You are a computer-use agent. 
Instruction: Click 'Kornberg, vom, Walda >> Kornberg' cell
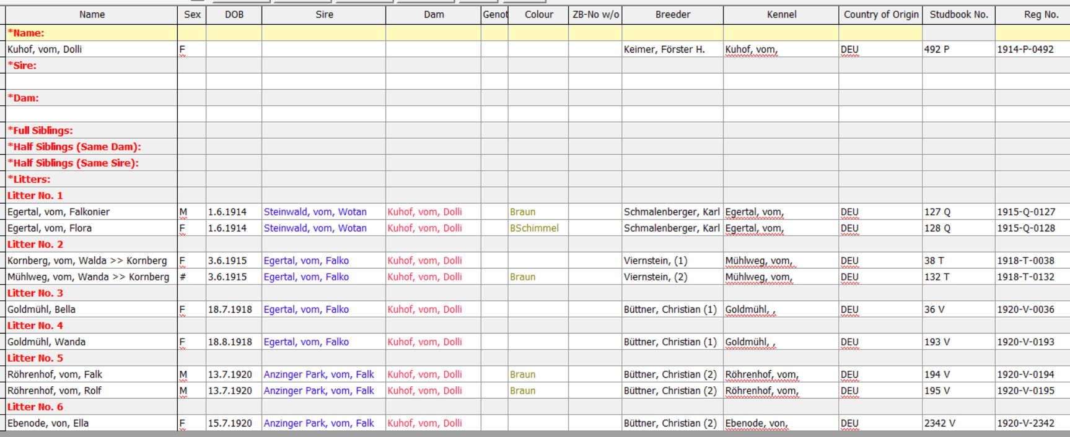click(92, 261)
